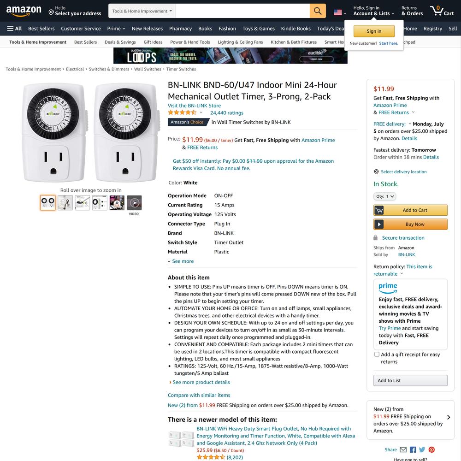Check the gift receipt checkbox
This screenshot has width=461, height=461.
click(377, 354)
